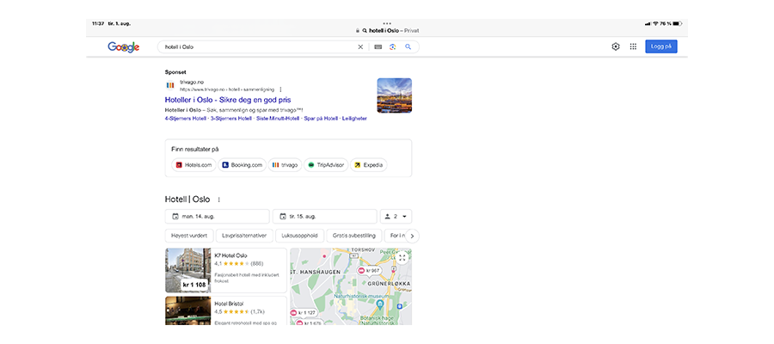This screenshot has height=344, width=774.
Task: Apply the Høyest vurdert filter
Action: point(189,236)
